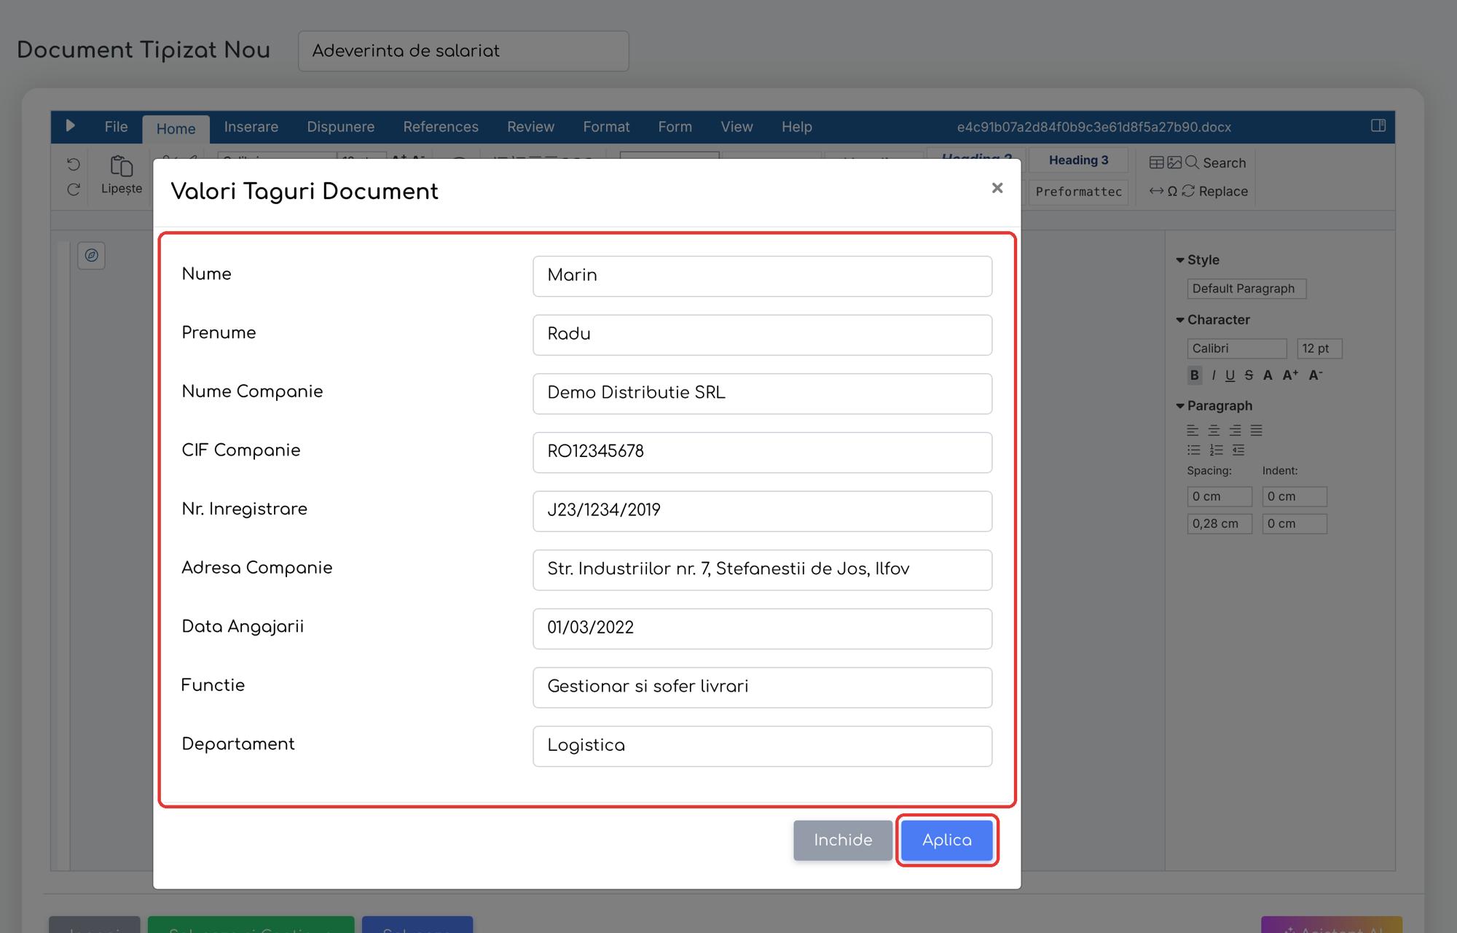Click the Redo arrow icon
1457x933 pixels.
click(x=74, y=190)
